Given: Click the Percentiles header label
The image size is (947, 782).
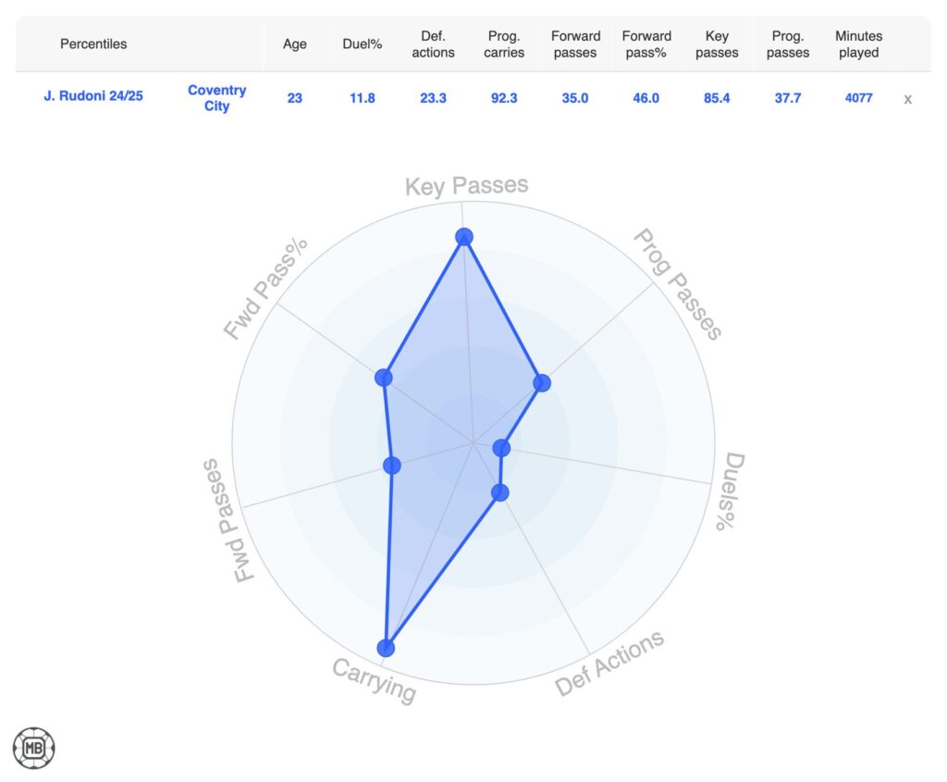Looking at the screenshot, I should (93, 44).
